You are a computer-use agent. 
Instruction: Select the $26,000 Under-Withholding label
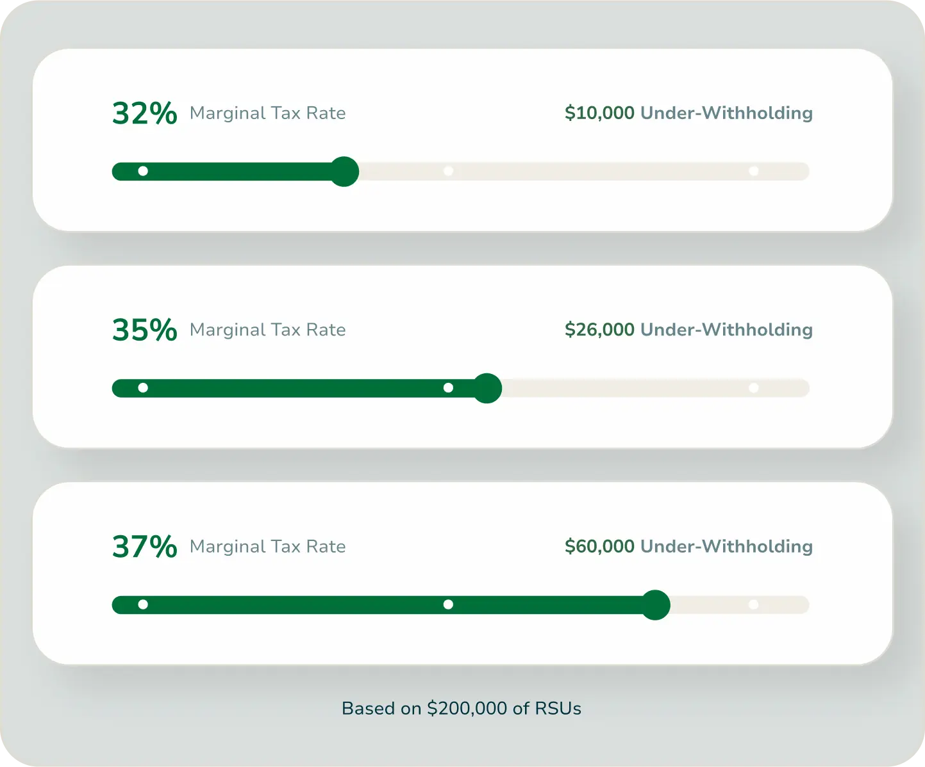[x=688, y=330]
